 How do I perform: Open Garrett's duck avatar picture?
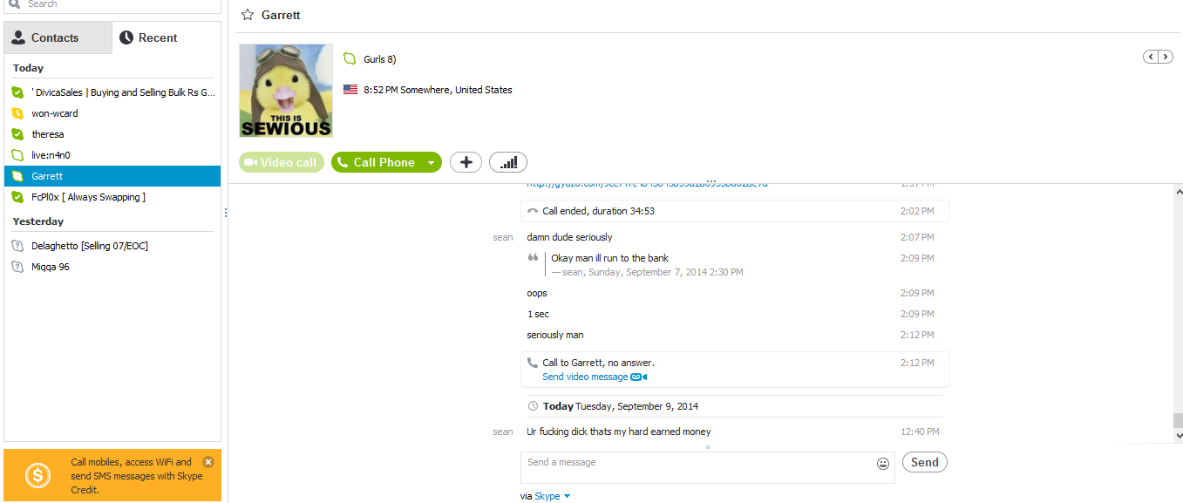click(286, 91)
